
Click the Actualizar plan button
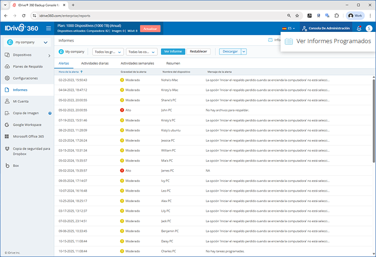[x=150, y=28]
